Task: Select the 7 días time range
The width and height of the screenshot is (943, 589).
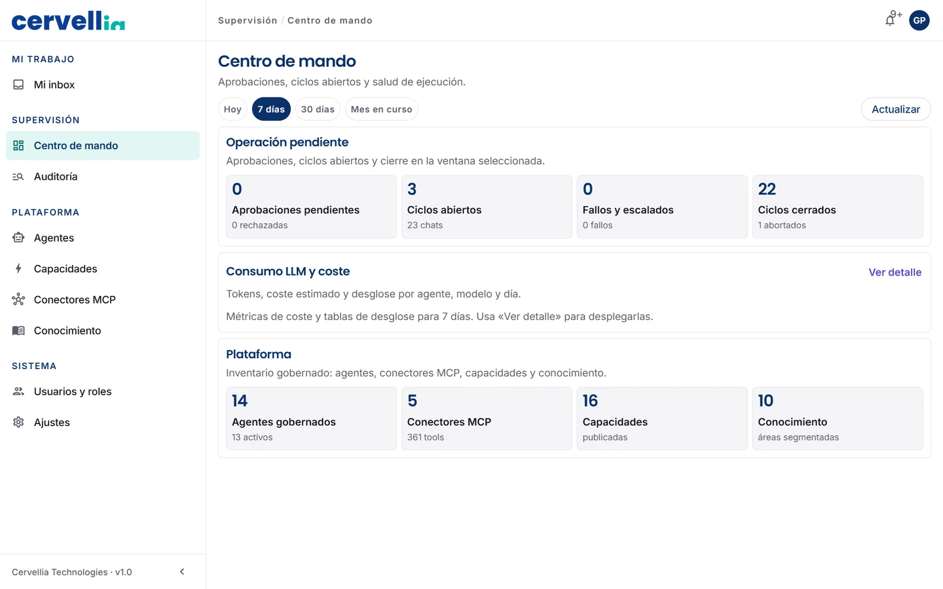Action: [271, 109]
